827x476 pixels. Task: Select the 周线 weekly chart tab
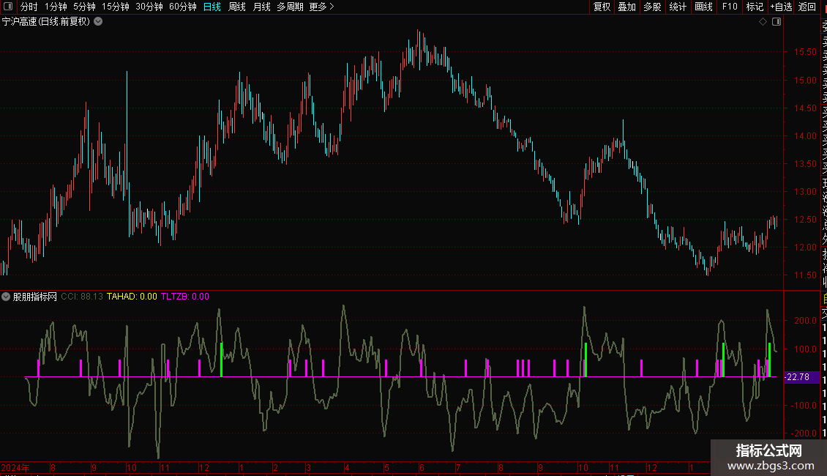tap(237, 7)
